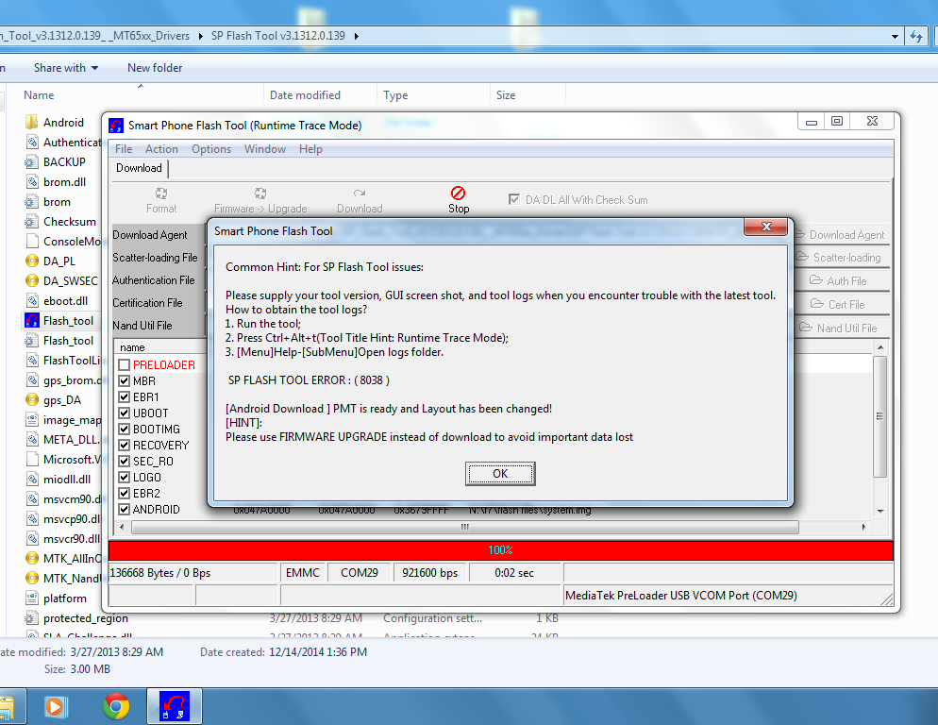Click the Download arrow toolbar icon
Screen dimensions: 938x725
coord(360,194)
